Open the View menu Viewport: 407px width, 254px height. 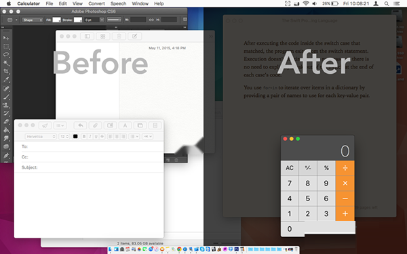(x=77, y=3)
